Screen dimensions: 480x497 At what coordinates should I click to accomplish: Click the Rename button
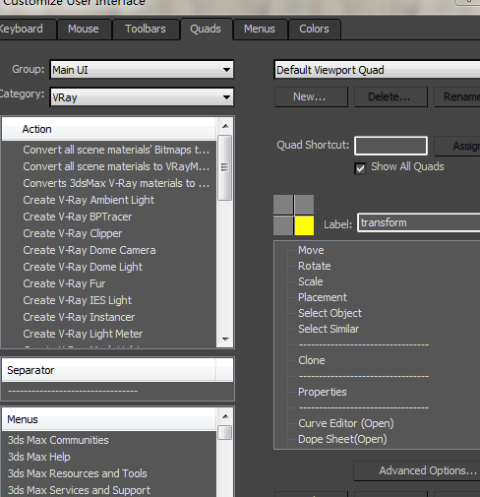[457, 96]
